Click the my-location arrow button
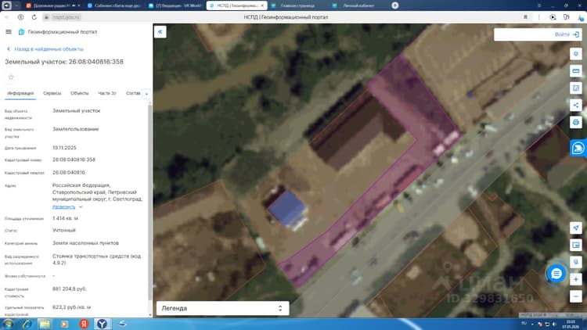Image resolution: width=587 pixels, height=330 pixels. pos(576,228)
